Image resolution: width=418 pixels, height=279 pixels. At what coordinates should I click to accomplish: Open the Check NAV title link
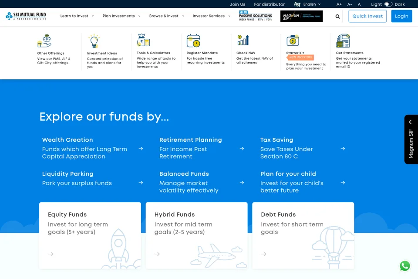tap(246, 53)
